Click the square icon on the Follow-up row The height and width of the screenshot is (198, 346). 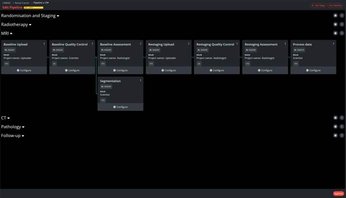coord(335,136)
